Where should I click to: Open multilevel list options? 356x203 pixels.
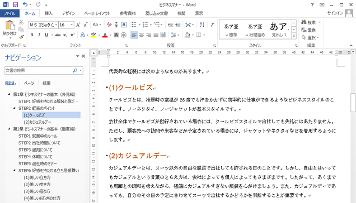coord(157,25)
